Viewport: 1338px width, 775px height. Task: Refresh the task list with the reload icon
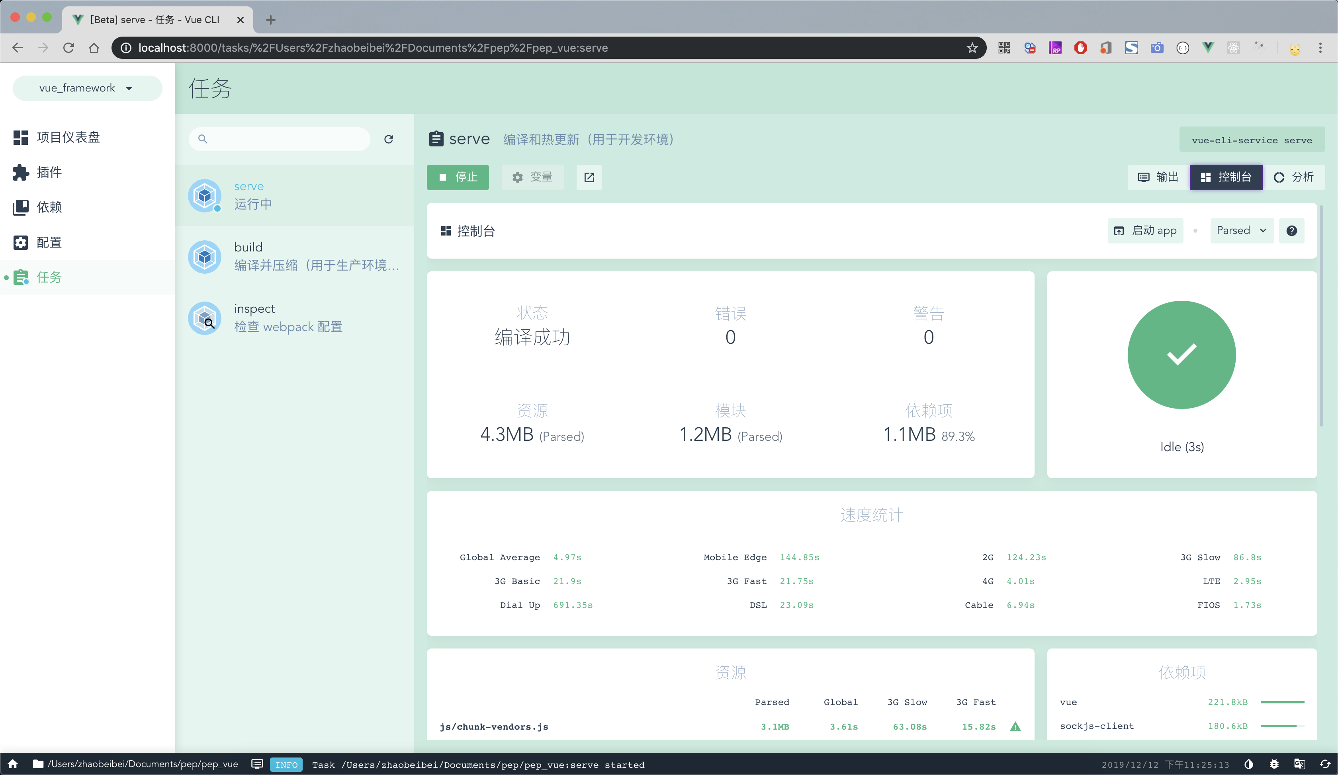389,139
